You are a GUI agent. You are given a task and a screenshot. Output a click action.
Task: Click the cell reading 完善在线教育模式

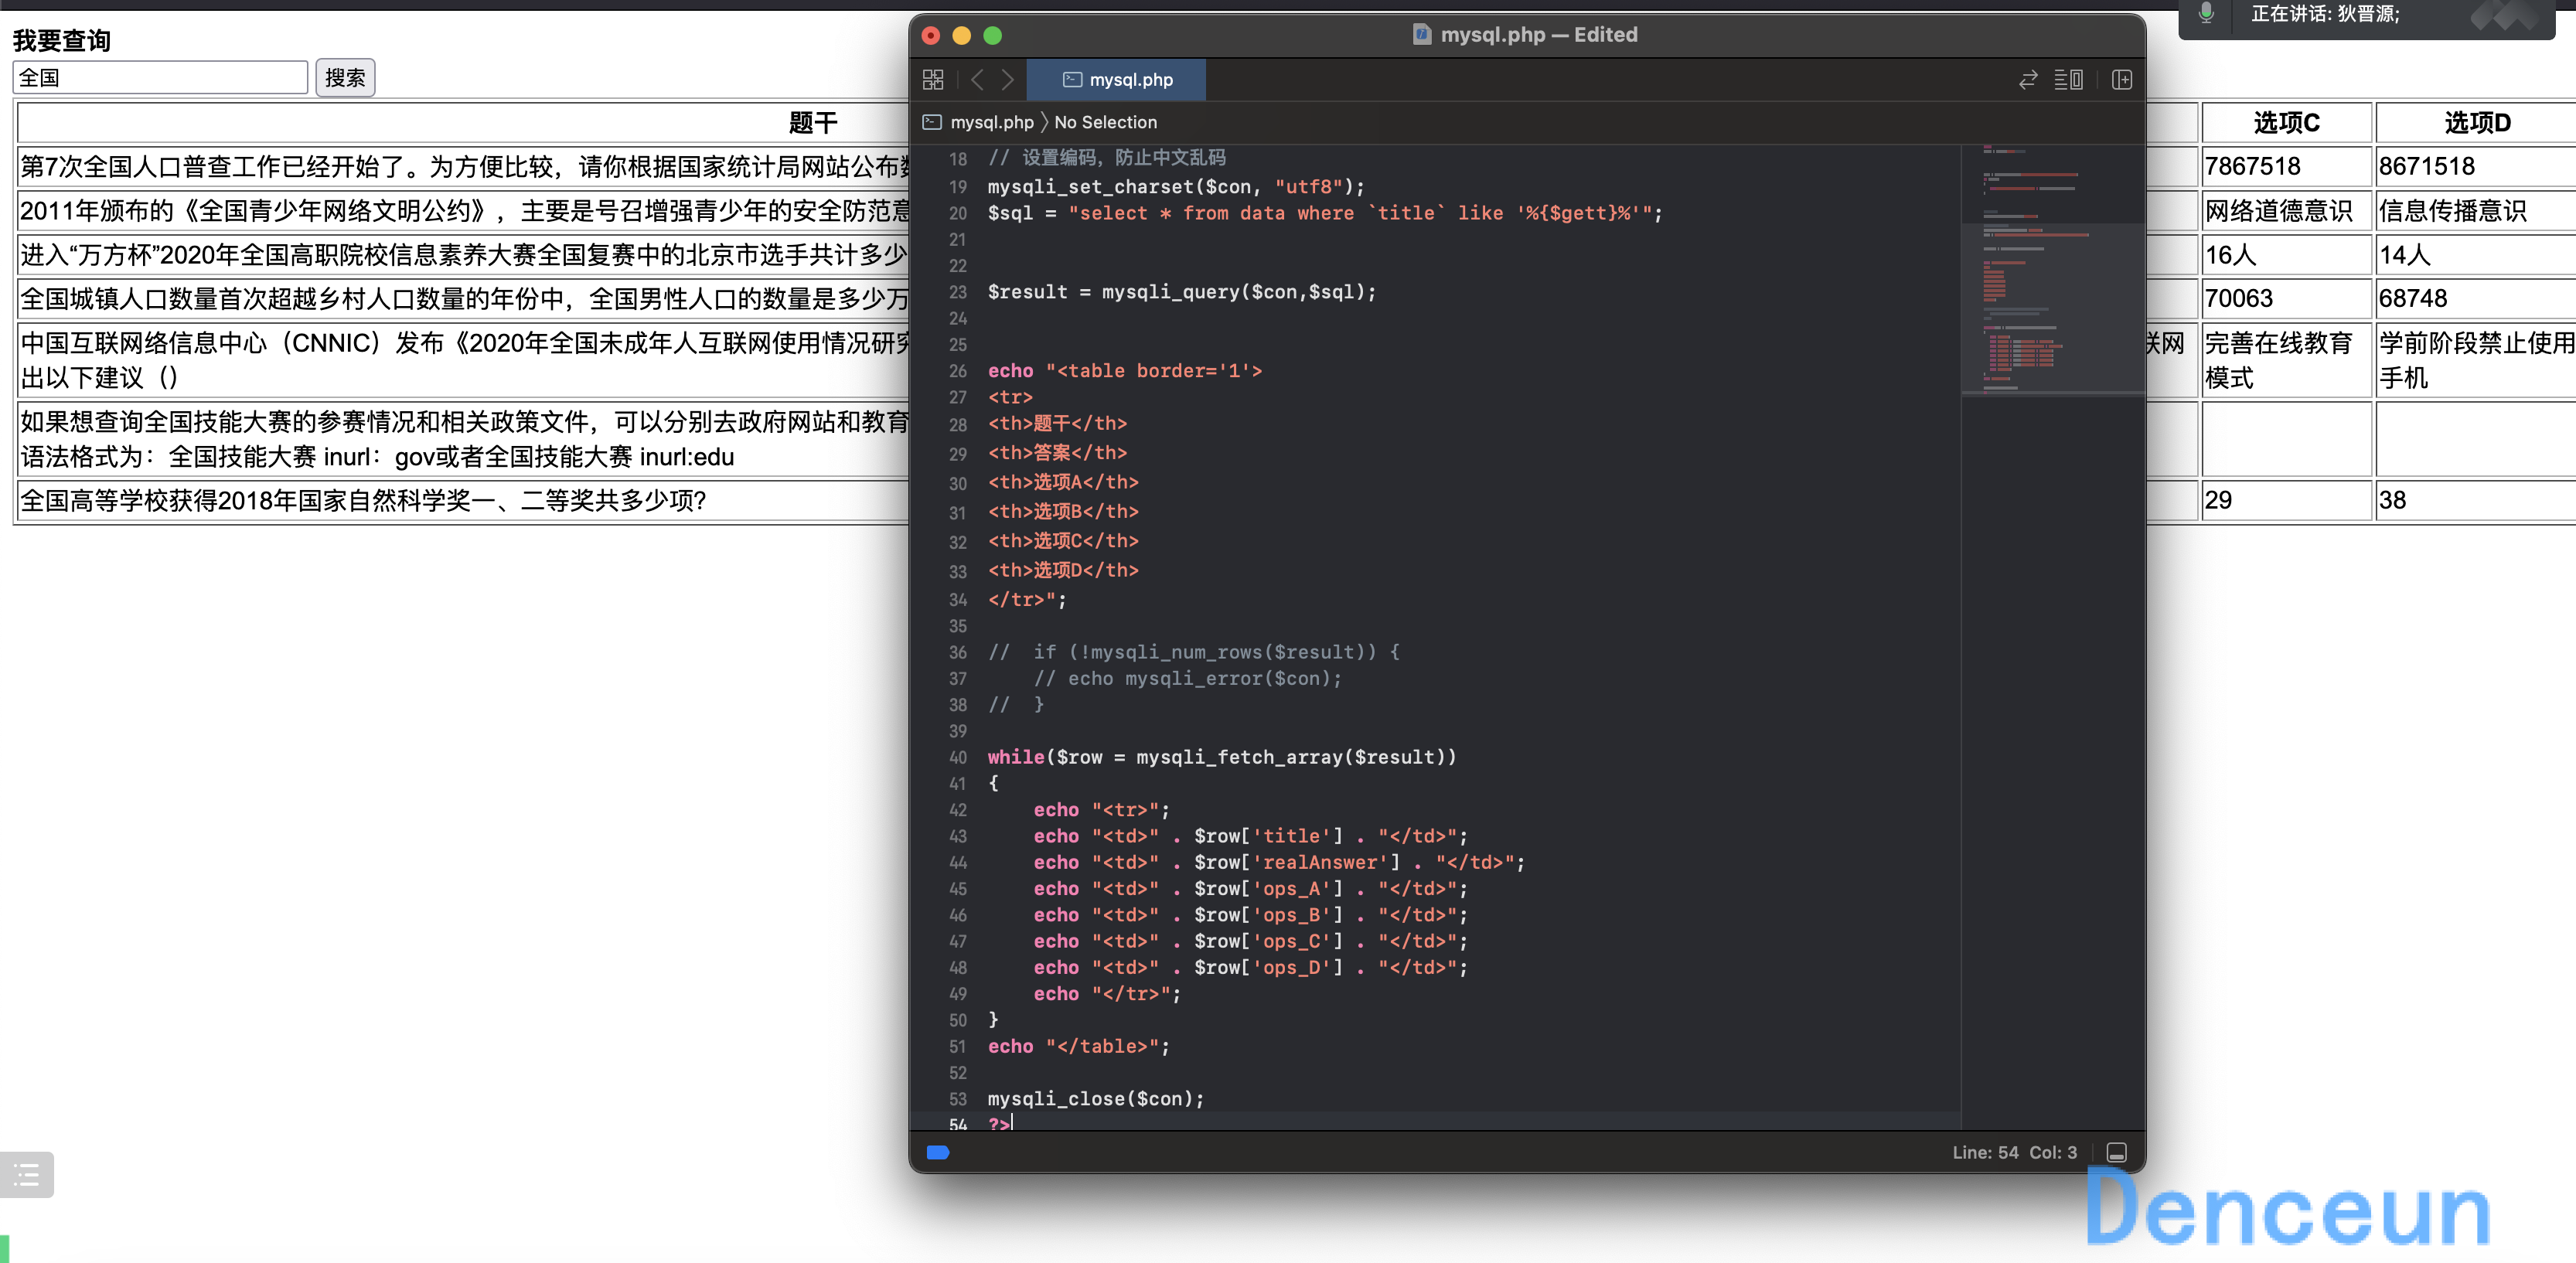(x=2286, y=360)
